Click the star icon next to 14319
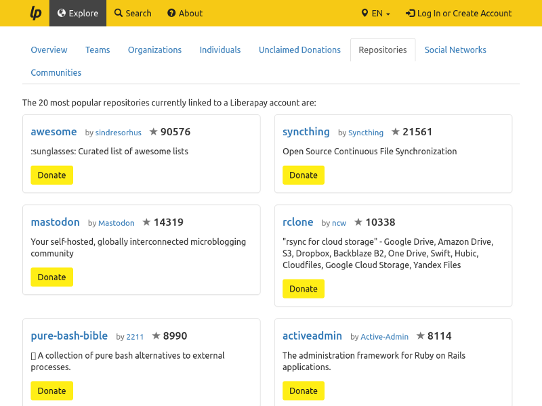The height and width of the screenshot is (406, 542). 146,222
